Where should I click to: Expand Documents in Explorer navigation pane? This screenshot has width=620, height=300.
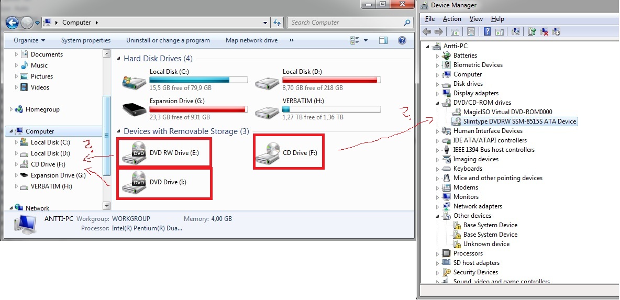click(x=16, y=54)
